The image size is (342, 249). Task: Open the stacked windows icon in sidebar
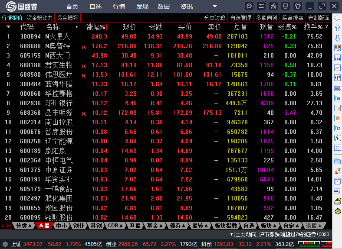pos(337,88)
